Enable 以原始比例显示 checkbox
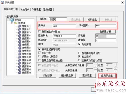The width and height of the screenshot is (126, 94). (39, 56)
